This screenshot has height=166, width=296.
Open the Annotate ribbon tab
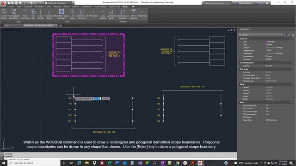[28, 6]
